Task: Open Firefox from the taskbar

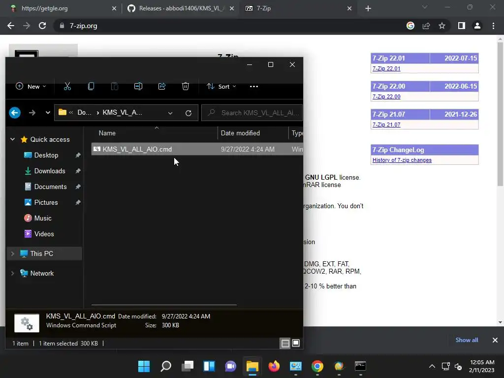Action: coord(274,366)
